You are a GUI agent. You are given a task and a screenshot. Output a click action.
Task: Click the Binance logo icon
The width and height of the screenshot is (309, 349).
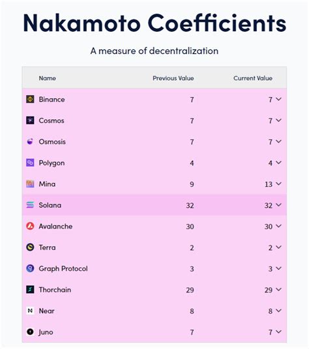30,99
